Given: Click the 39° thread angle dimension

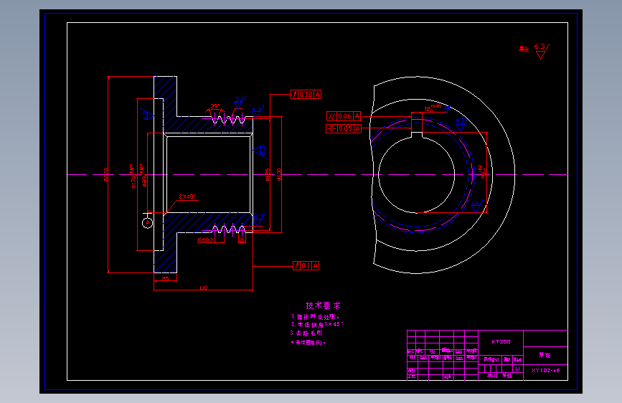Looking at the screenshot, I should 215,106.
